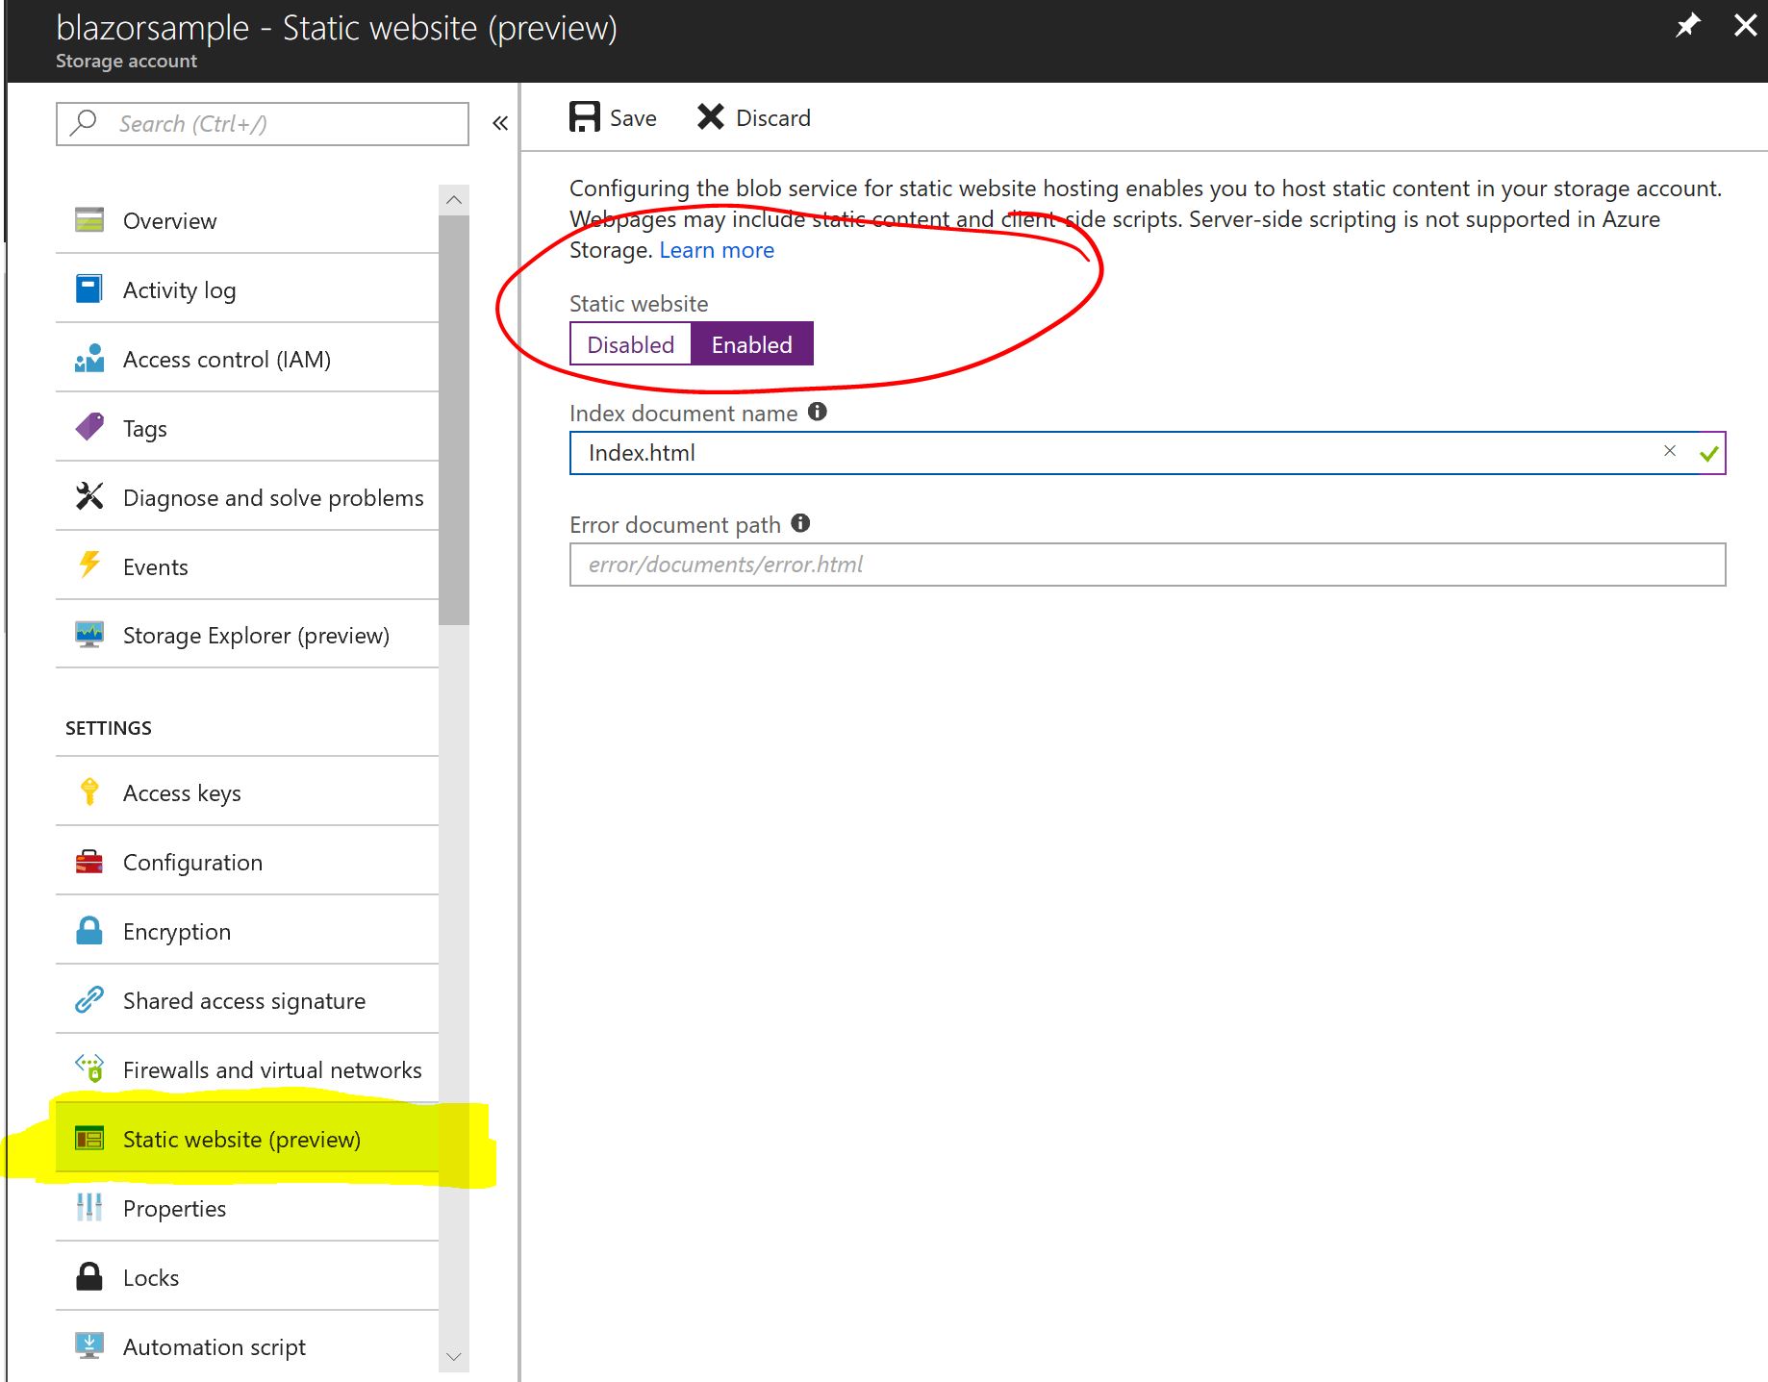Select Static website (preview)

coord(247,1139)
